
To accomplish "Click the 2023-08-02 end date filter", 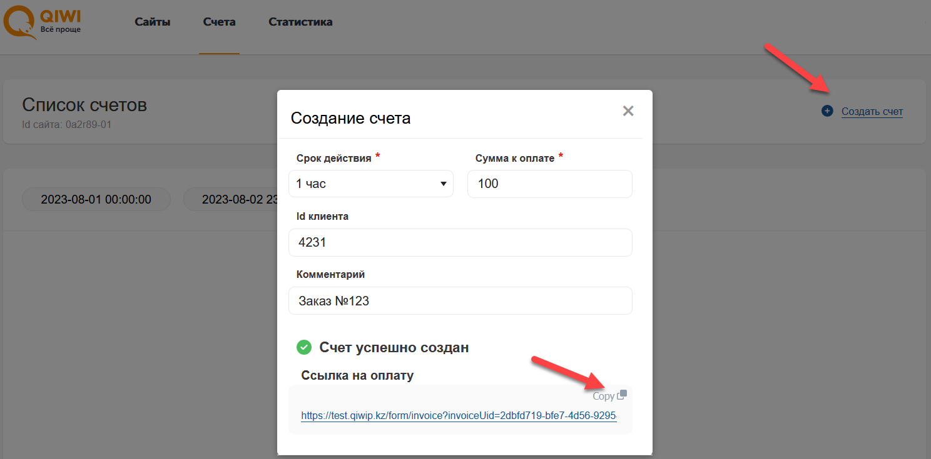I will pos(230,200).
